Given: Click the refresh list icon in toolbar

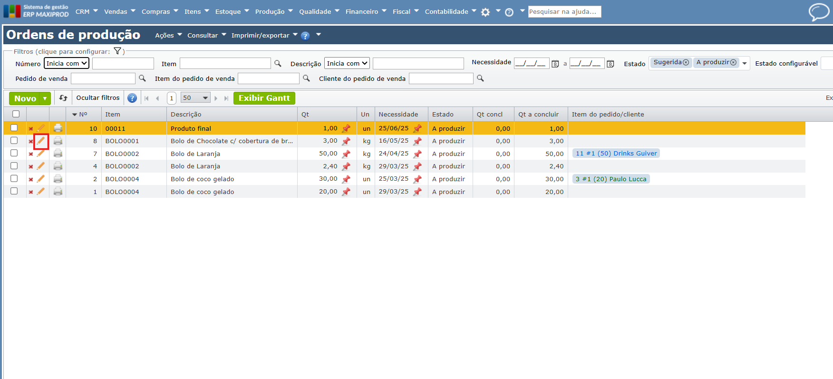Looking at the screenshot, I should (63, 98).
